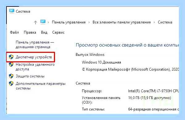Image resolution: width=185 pixels, height=120 pixels.
Task: Open the Вид menu
Action: [44, 32]
